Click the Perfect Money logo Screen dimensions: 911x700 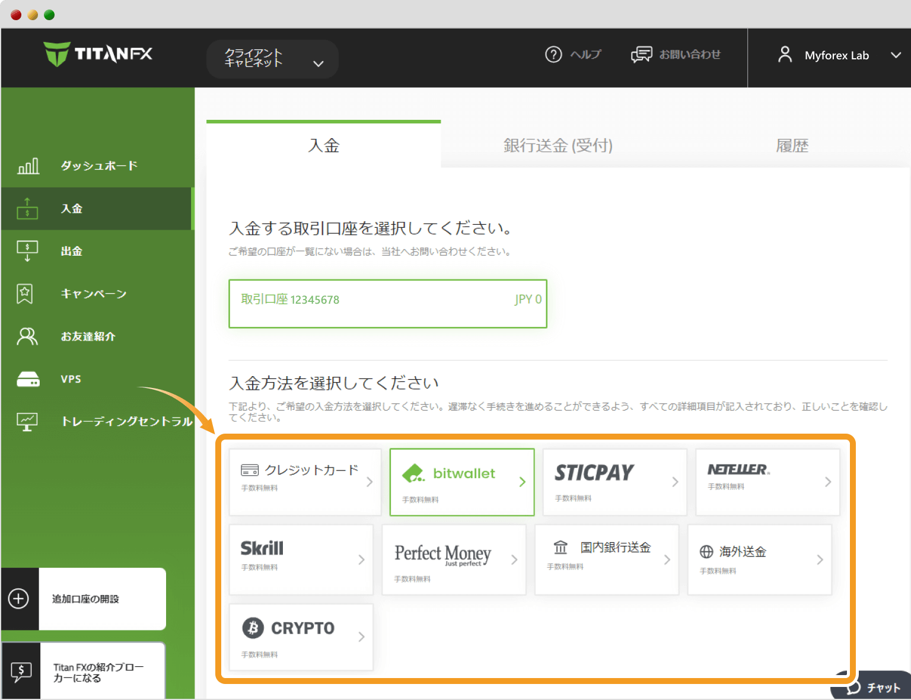(443, 555)
